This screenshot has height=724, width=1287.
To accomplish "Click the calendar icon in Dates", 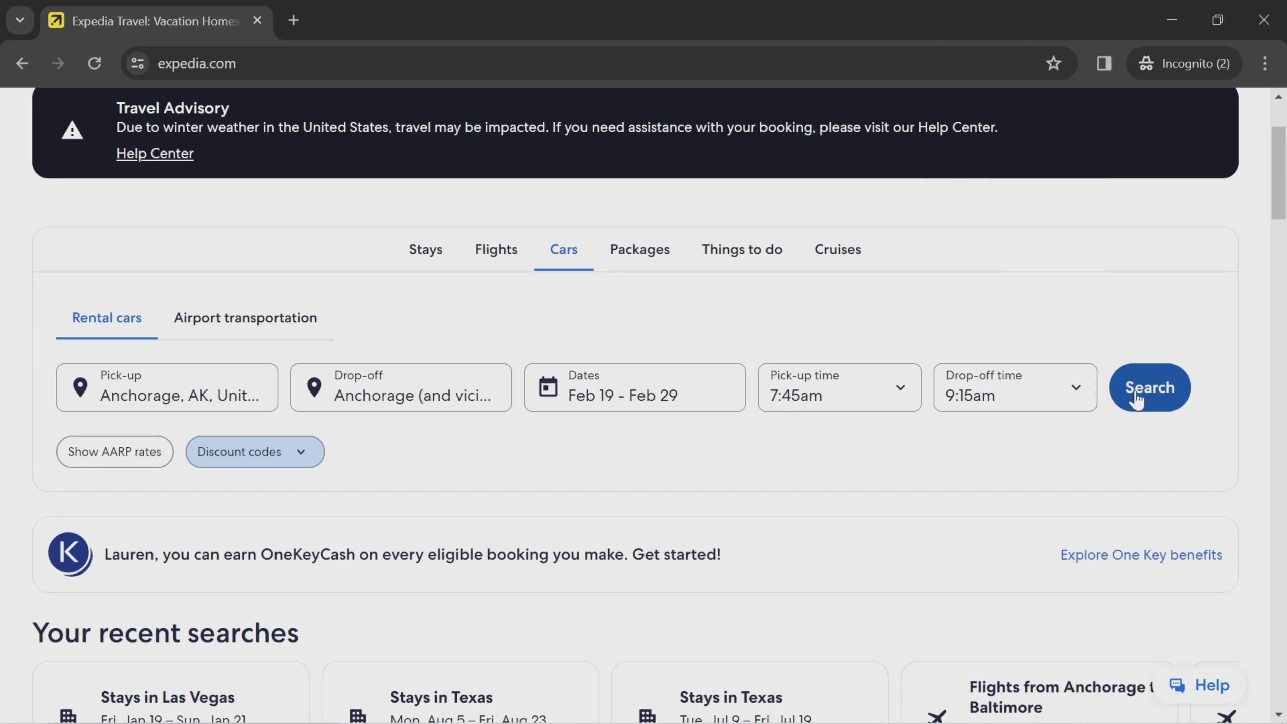I will 548,387.
